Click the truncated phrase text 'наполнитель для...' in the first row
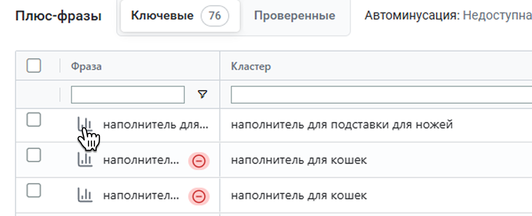The image size is (532, 216). pos(155,125)
